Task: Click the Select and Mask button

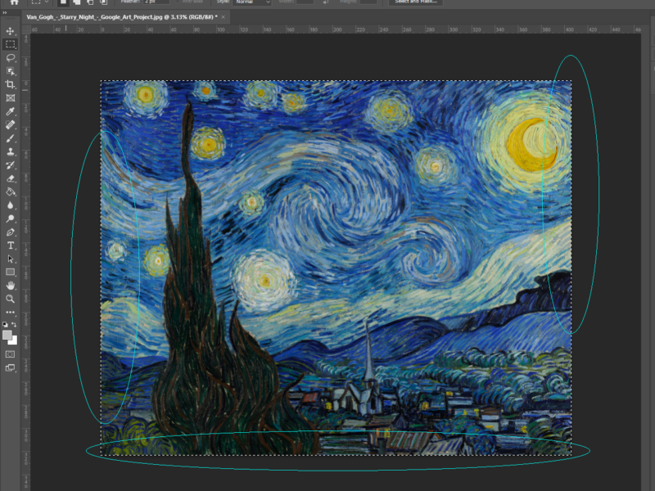Action: (416, 2)
